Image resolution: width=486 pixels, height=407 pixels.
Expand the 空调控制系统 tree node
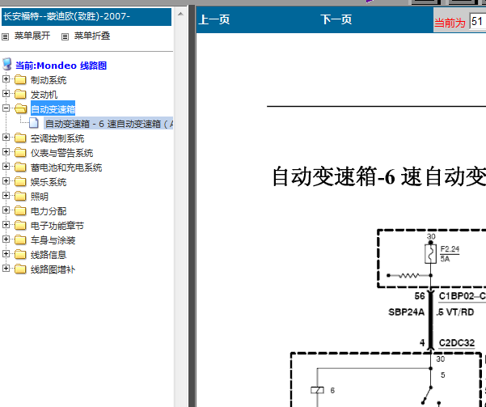tap(6, 137)
